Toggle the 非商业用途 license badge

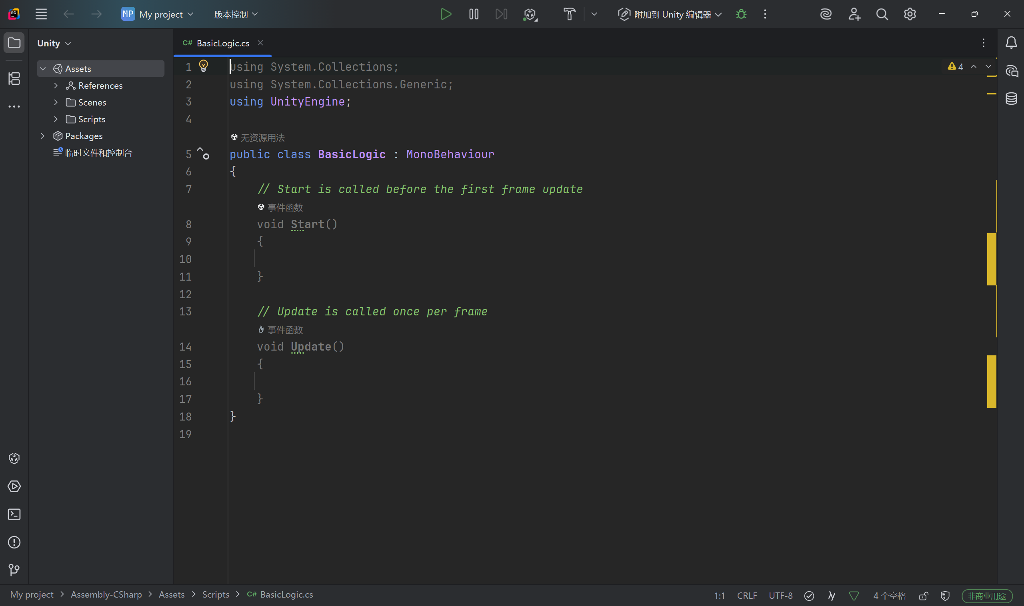[987, 596]
